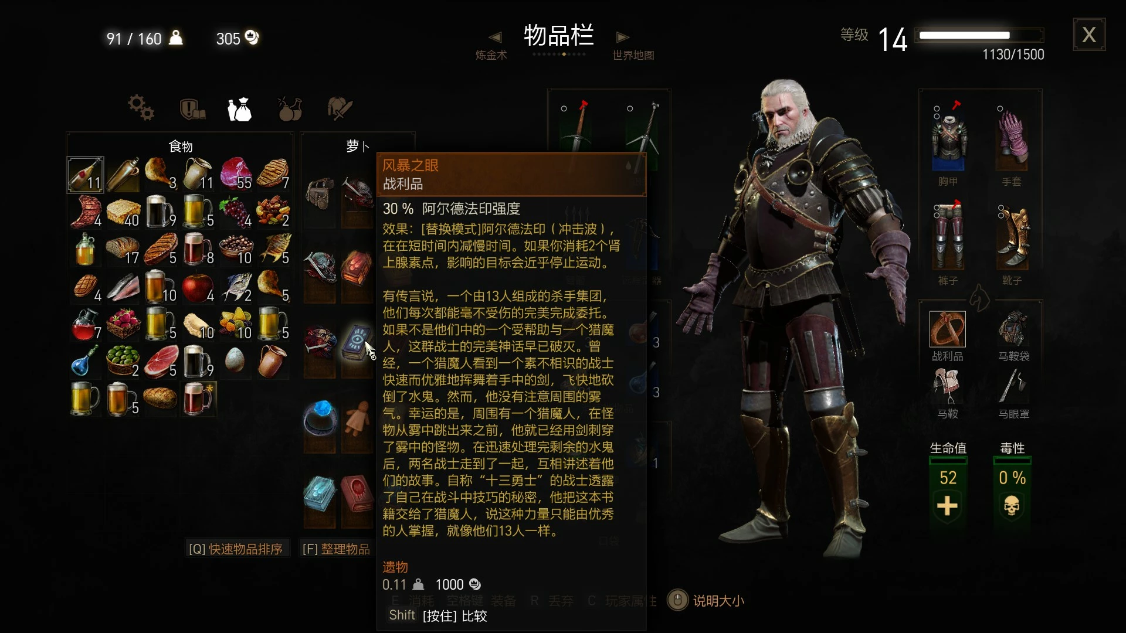
Task: Open the 世界地图 world map tab
Action: [x=633, y=55]
